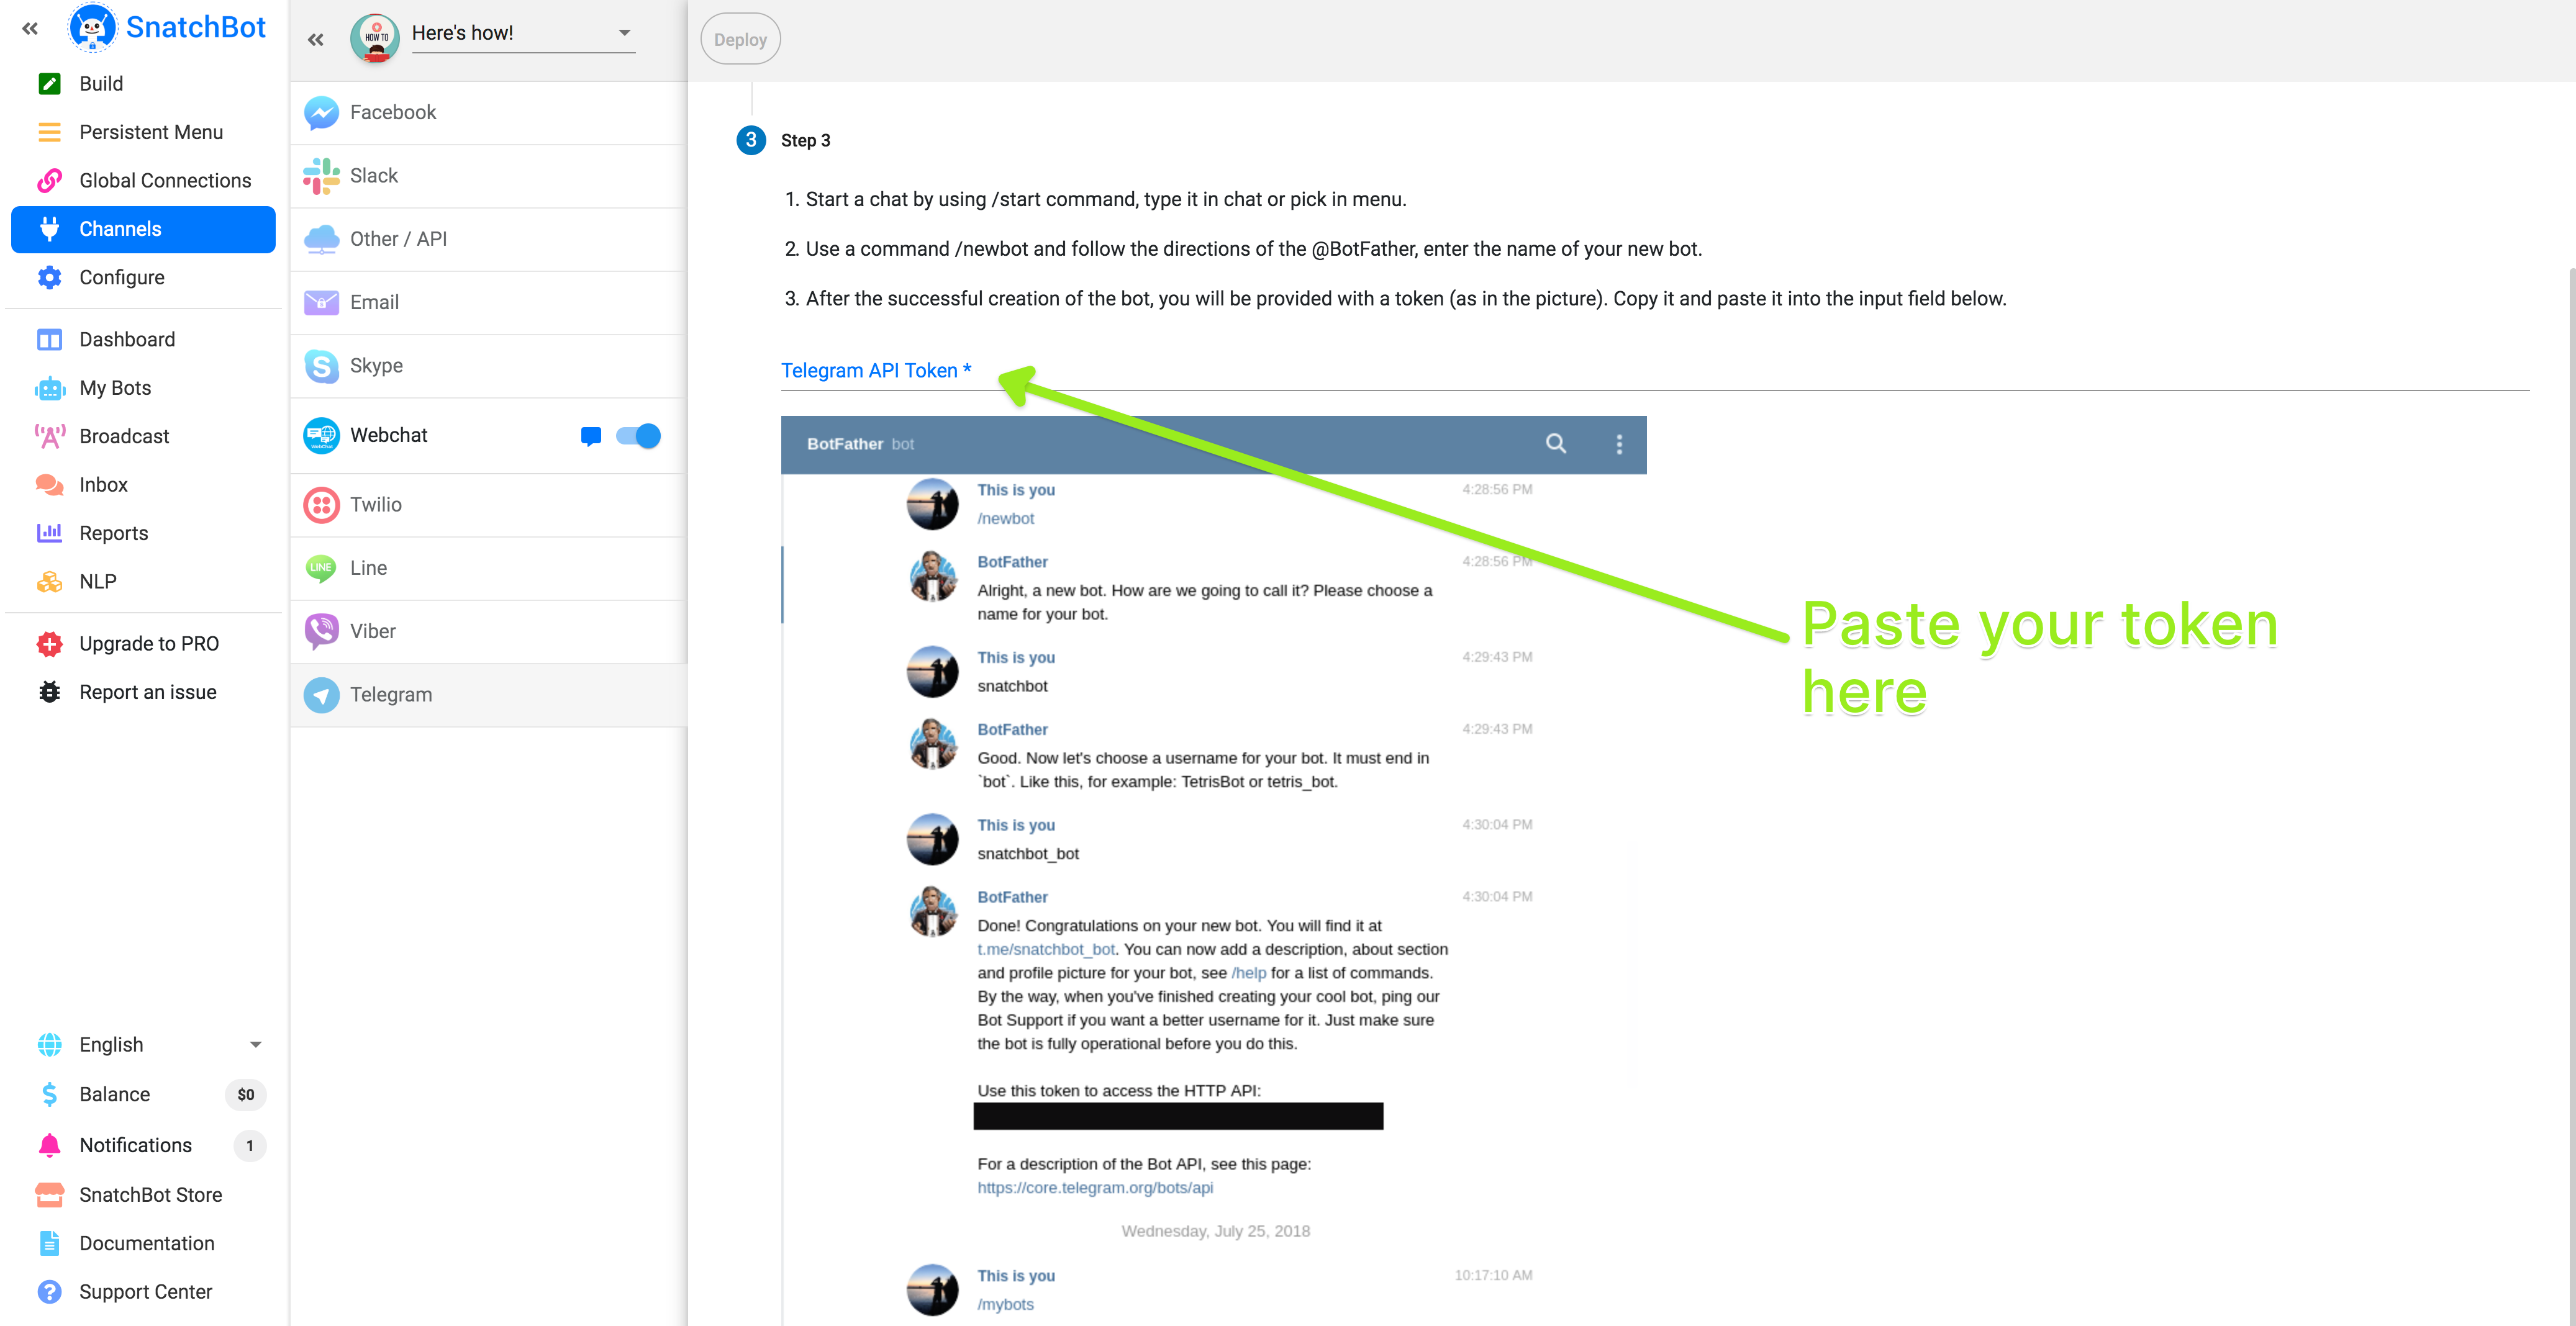Go to the Broadcast section

pos(124,436)
